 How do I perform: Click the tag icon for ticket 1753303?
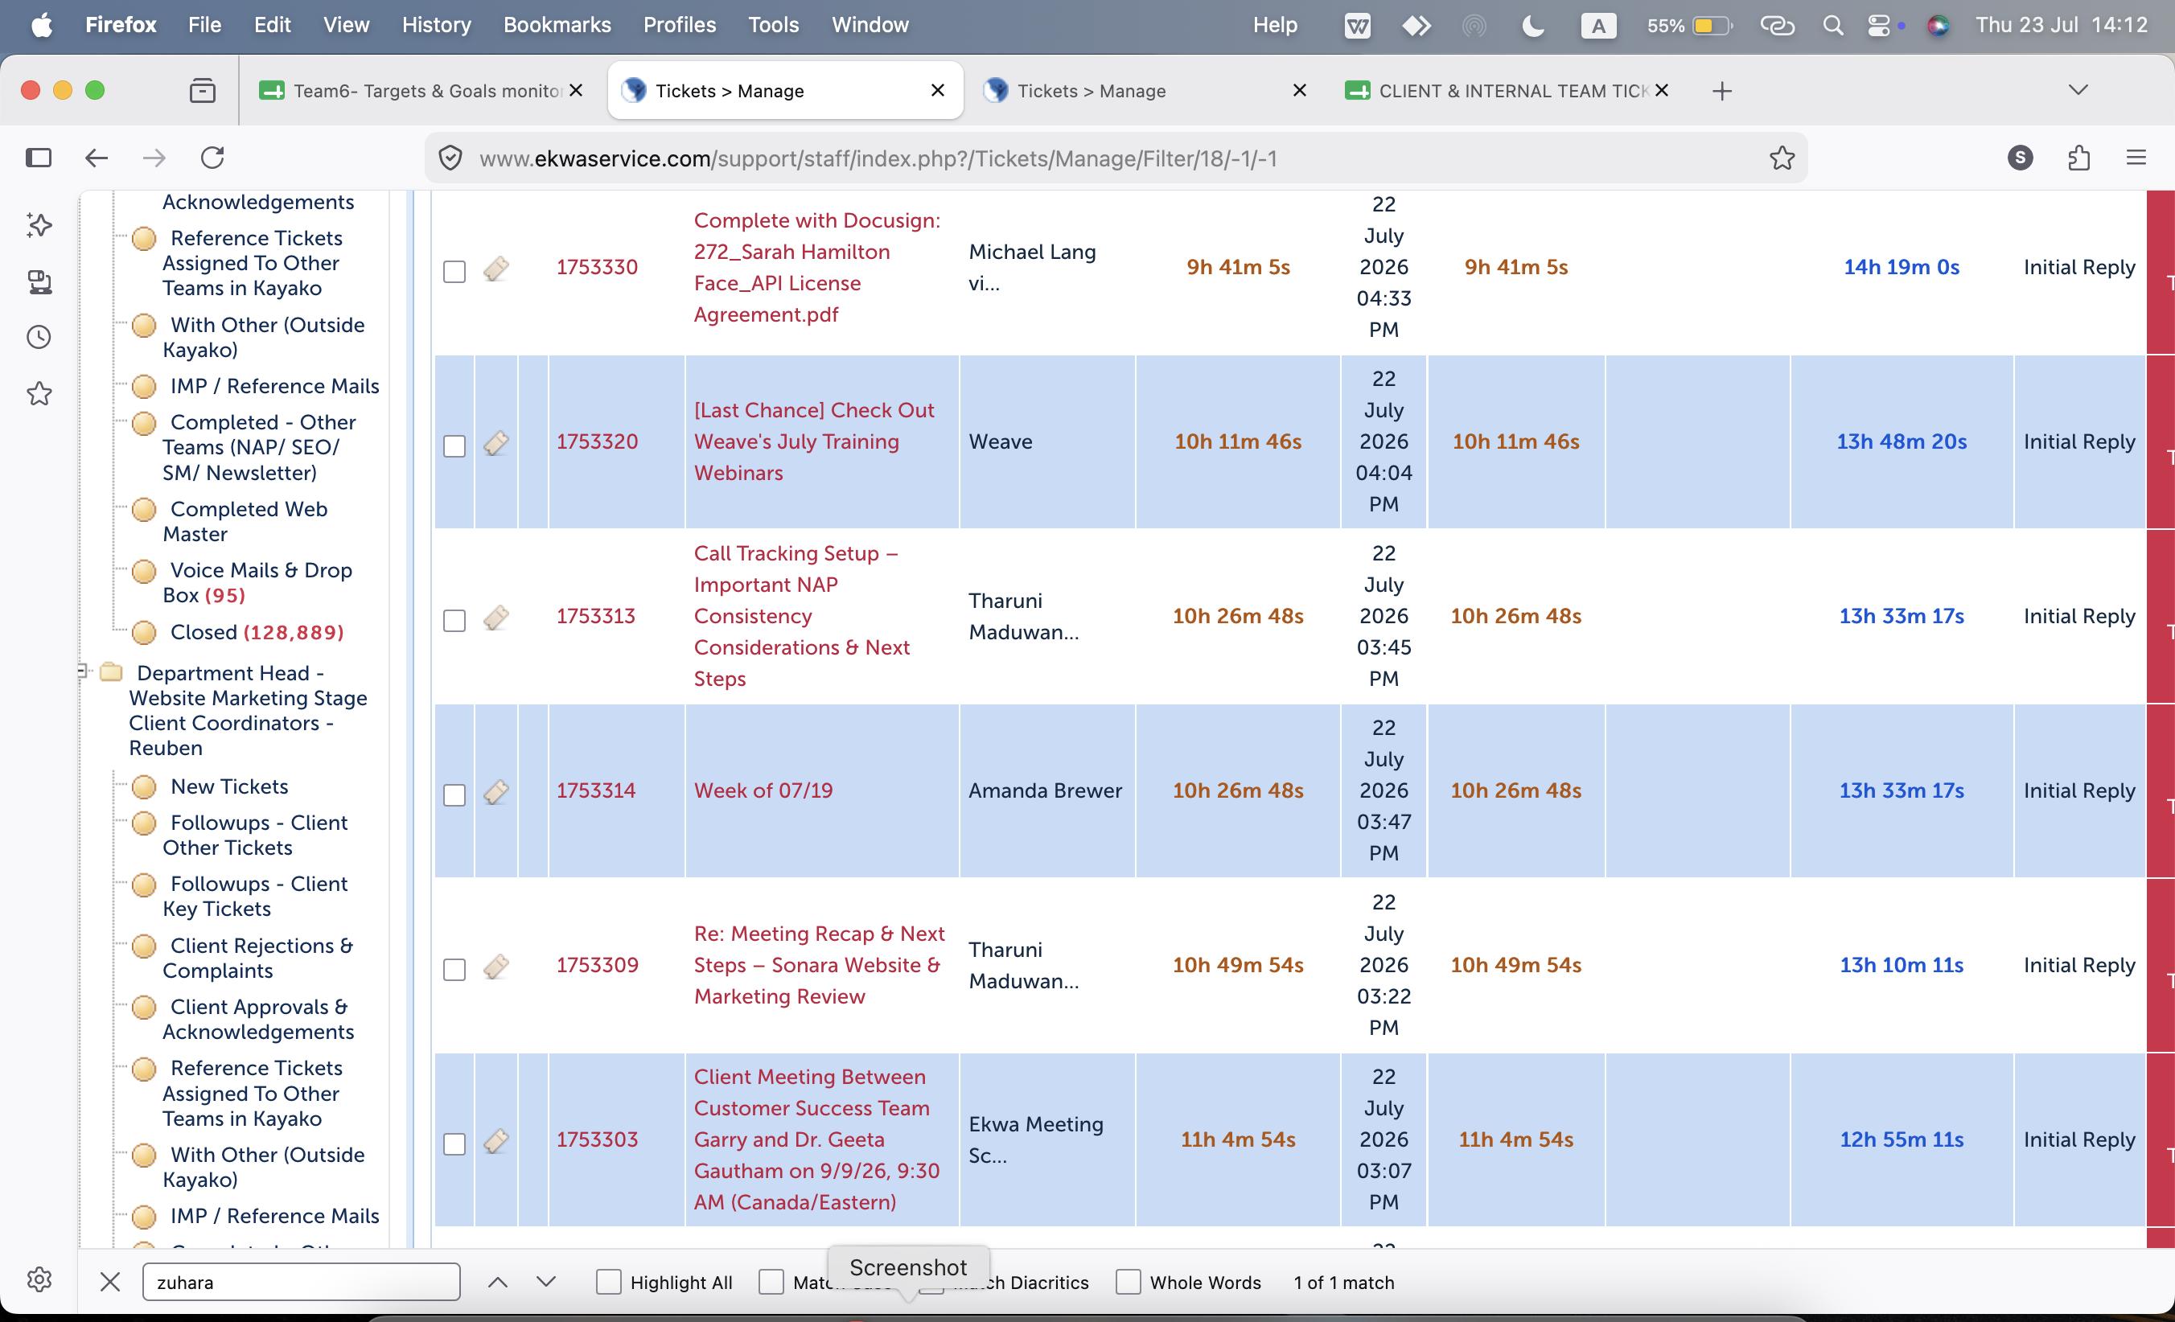tap(496, 1141)
